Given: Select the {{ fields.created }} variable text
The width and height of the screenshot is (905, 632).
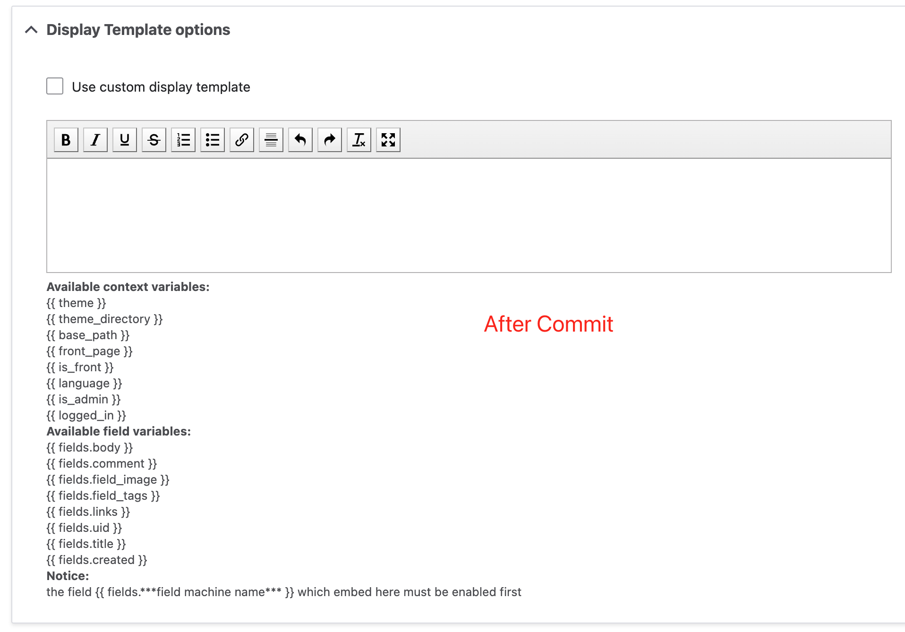Looking at the screenshot, I should pos(97,560).
